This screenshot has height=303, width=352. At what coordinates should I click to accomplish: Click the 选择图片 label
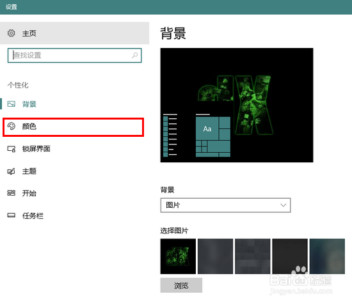point(174,231)
